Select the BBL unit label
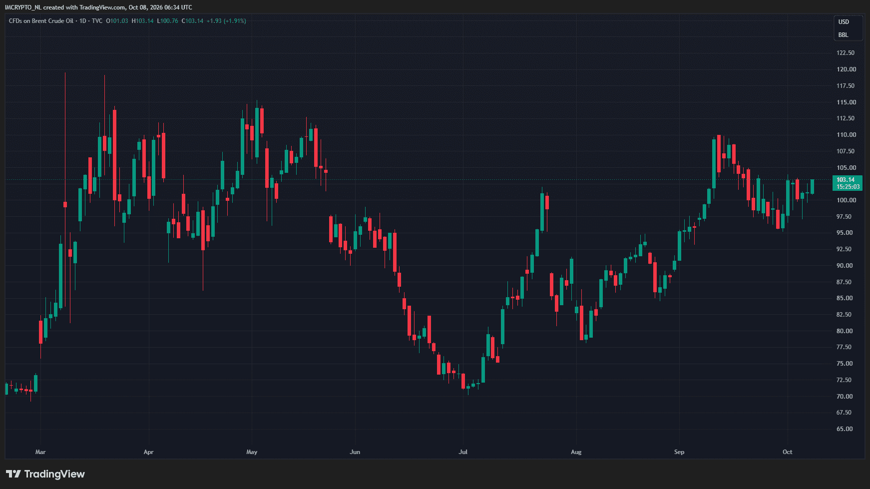The width and height of the screenshot is (870, 489). 843,35
